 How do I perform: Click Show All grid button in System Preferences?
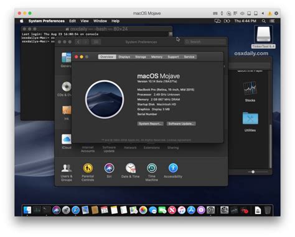click(96, 42)
